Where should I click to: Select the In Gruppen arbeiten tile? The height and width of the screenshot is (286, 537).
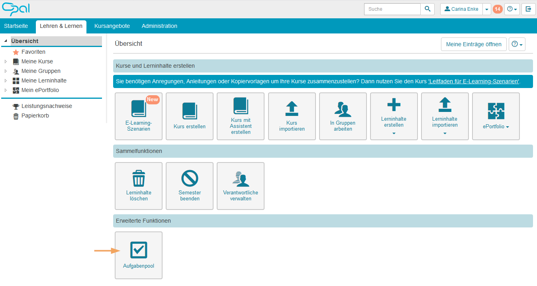[x=343, y=116]
